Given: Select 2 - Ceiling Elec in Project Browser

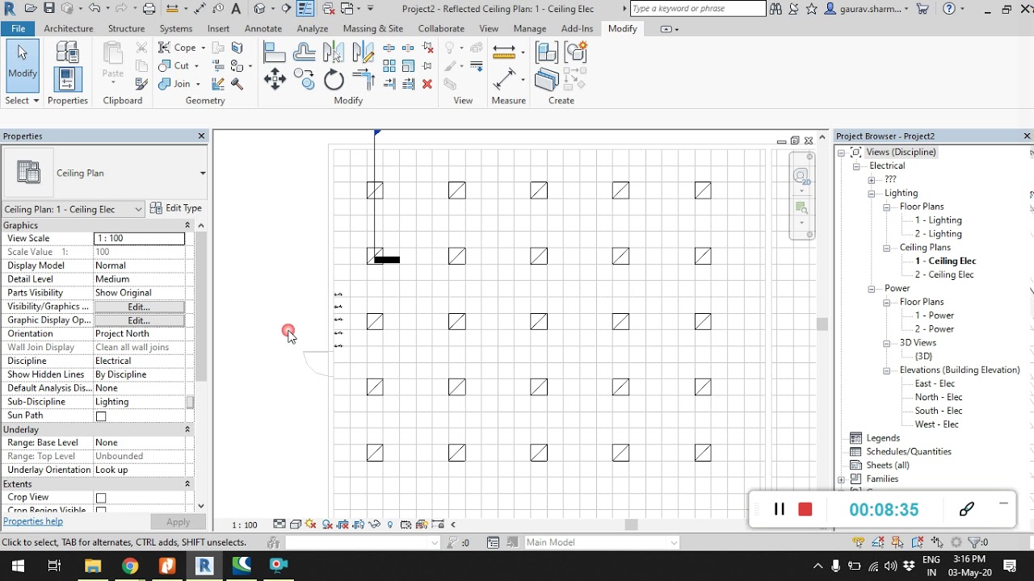Looking at the screenshot, I should [944, 274].
